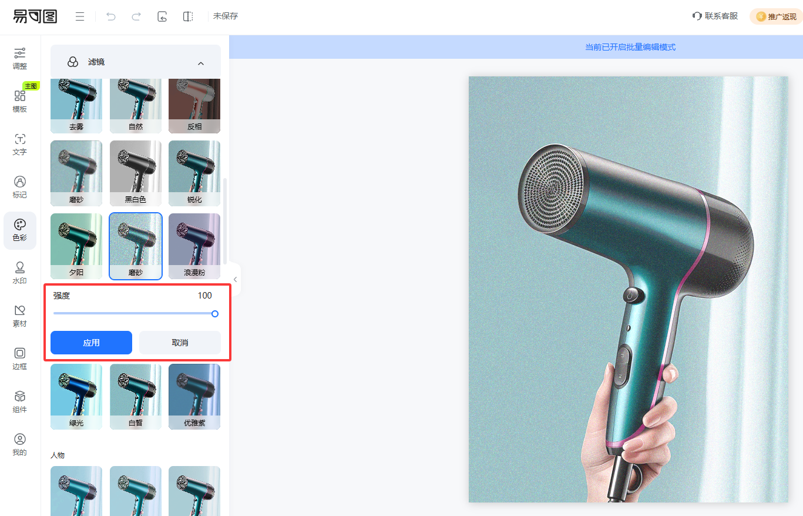
Task: Apply the 白皙 filter thumbnail
Action: click(x=136, y=397)
